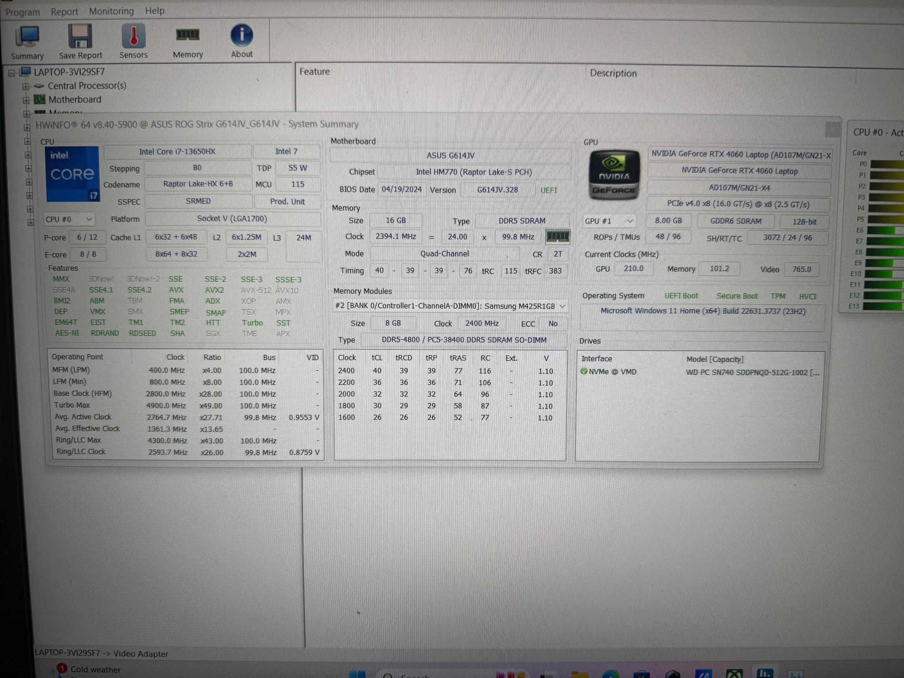Click the Description column header
Screen dimensions: 904x678
tap(613, 73)
